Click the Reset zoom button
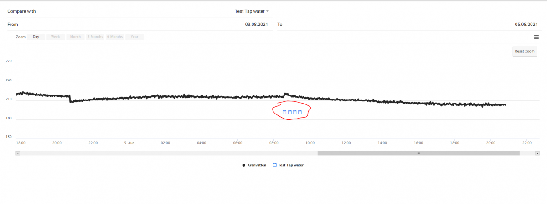Image resolution: width=547 pixels, height=204 pixels. pyautogui.click(x=524, y=51)
